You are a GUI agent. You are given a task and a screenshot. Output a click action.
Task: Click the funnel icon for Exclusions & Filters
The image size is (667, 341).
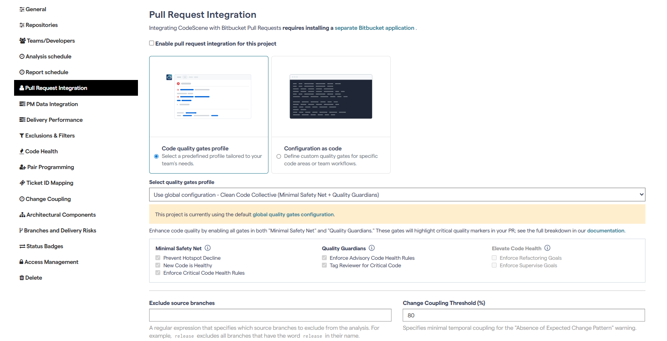click(22, 136)
